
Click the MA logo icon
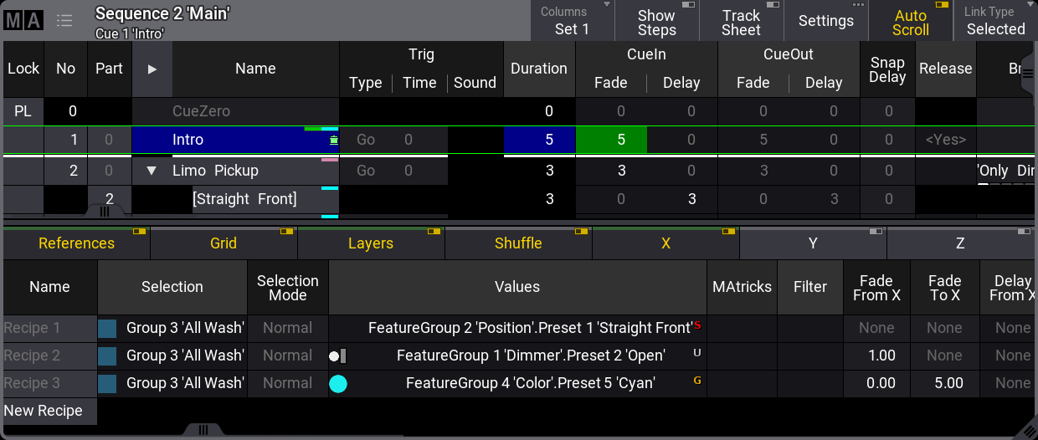pos(23,21)
